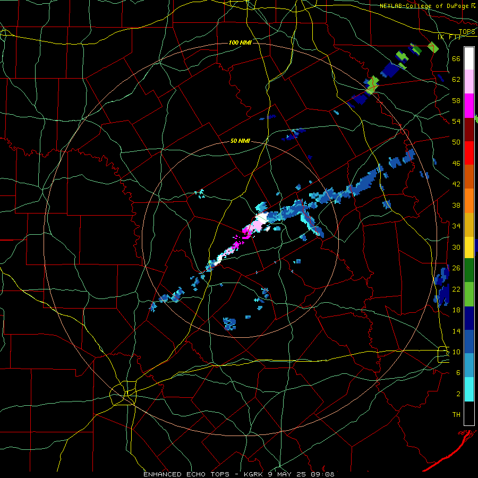Click the 50 NMI range ring label
This screenshot has height=478, width=478.
coord(240,141)
